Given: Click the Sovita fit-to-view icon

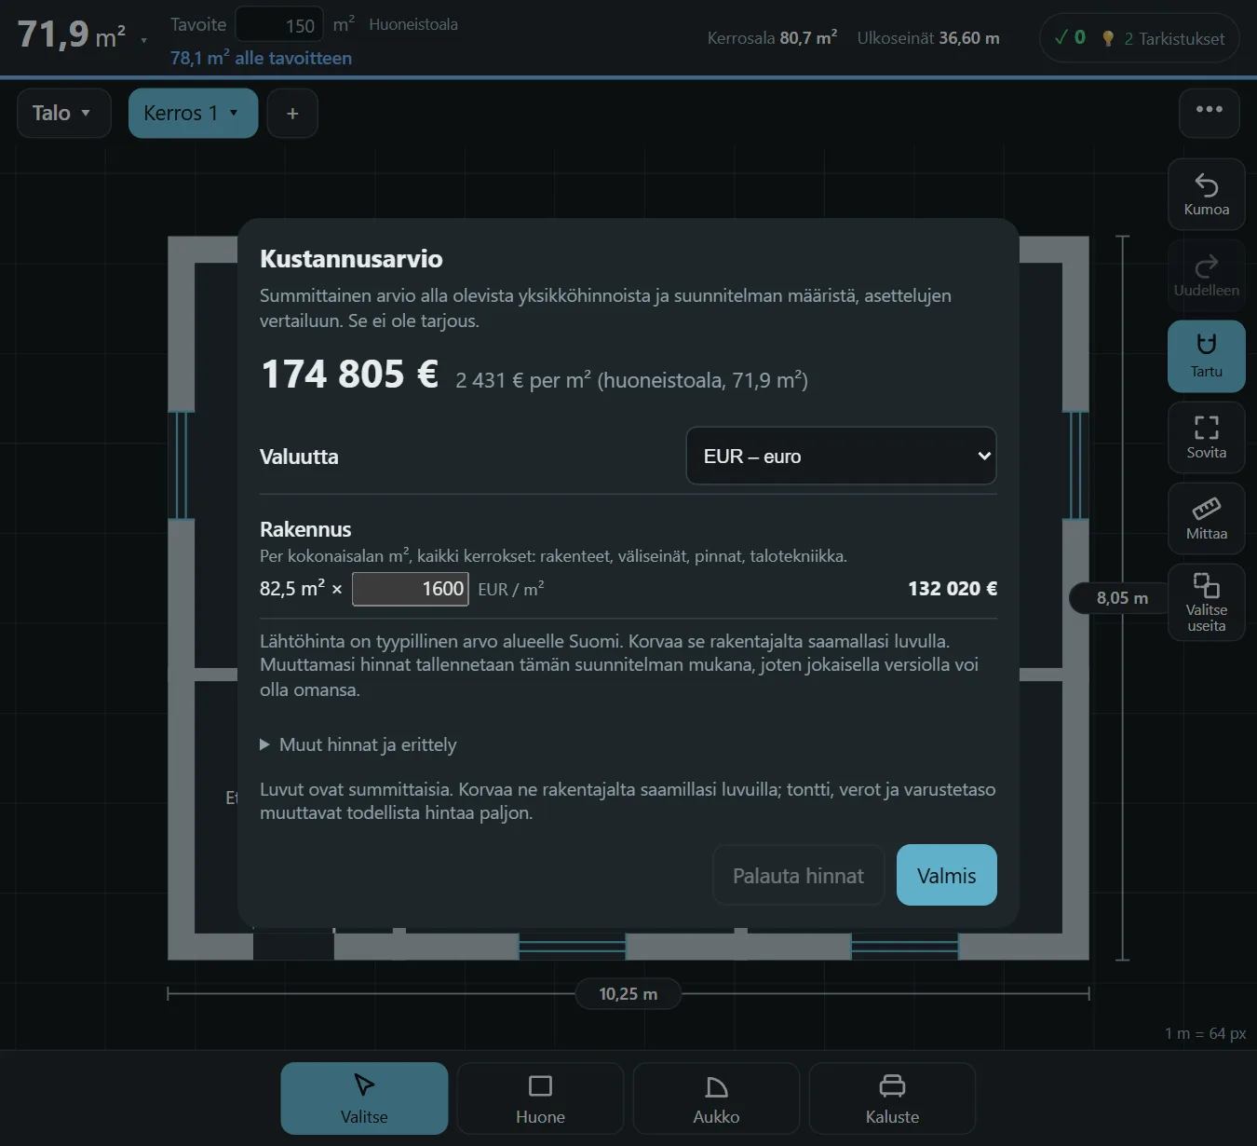Looking at the screenshot, I should tap(1206, 437).
